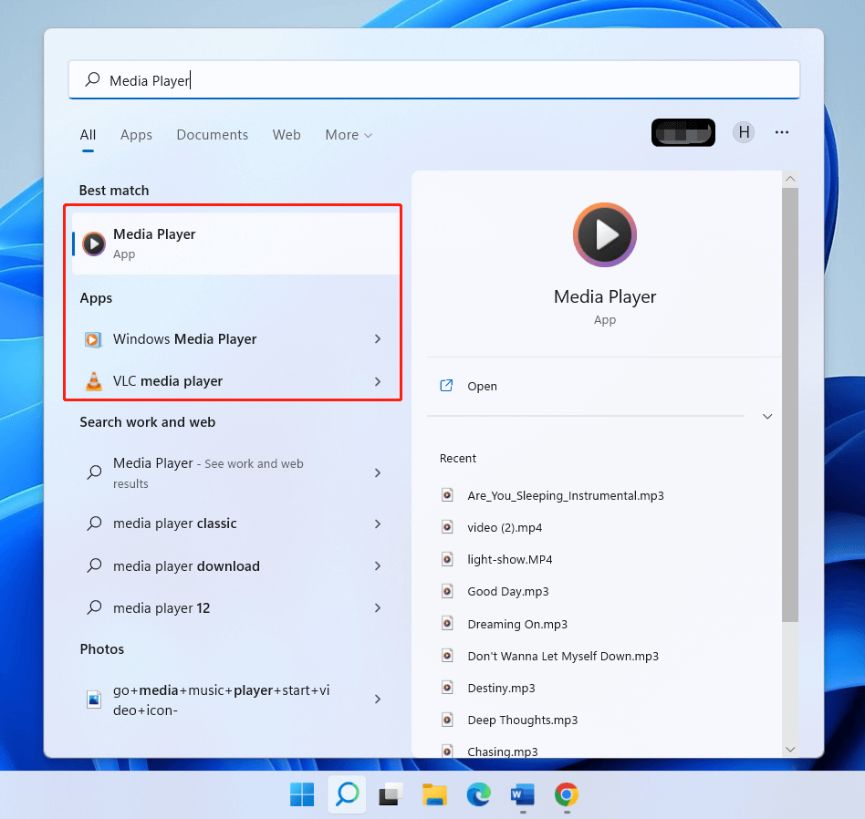Open Google Chrome from the taskbar
Viewport: 865px width, 819px height.
pyautogui.click(x=566, y=794)
